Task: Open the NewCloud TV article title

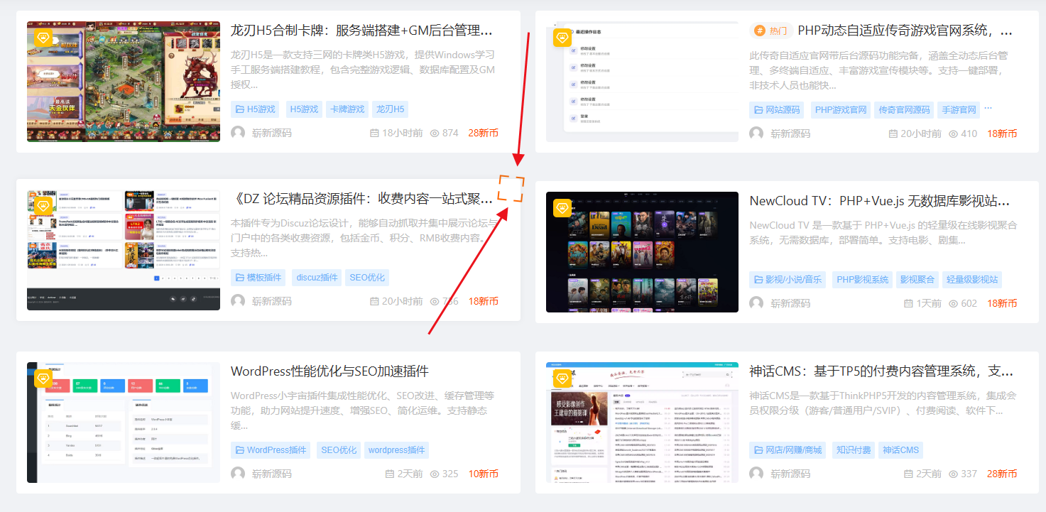Action: [879, 201]
